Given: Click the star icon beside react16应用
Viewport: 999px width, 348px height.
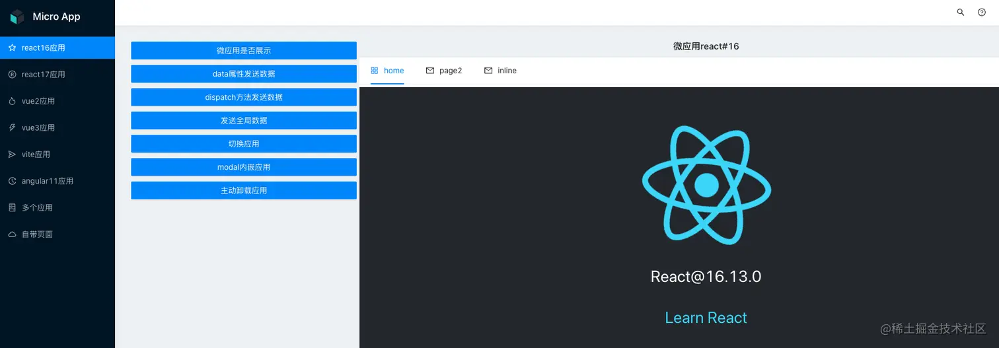Looking at the screenshot, I should point(12,48).
